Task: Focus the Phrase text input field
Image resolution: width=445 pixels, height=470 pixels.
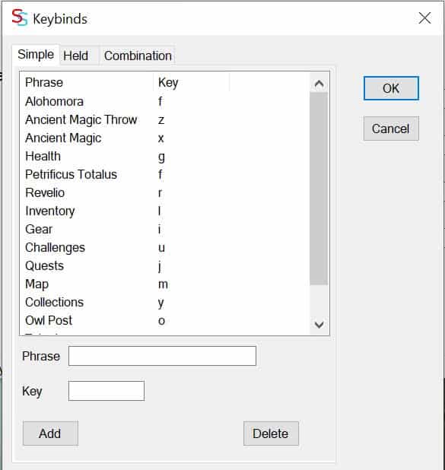Action: coord(162,356)
